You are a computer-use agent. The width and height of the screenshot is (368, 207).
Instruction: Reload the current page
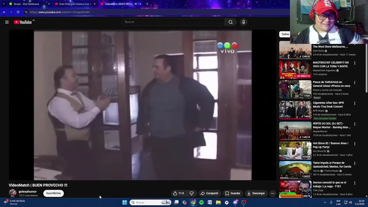18,12
